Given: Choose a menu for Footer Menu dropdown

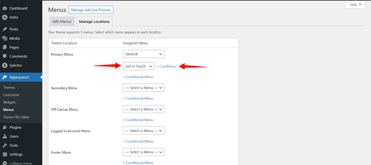Looking at the screenshot, I should (143, 152).
